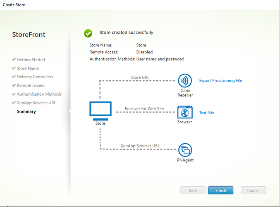This screenshot has height=207, width=280.
Task: Click the disabled Back button
Action: (193, 190)
